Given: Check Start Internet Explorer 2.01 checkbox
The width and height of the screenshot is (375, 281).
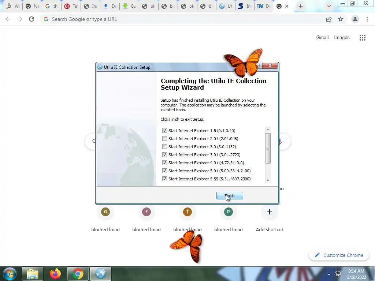Looking at the screenshot, I should (164, 139).
